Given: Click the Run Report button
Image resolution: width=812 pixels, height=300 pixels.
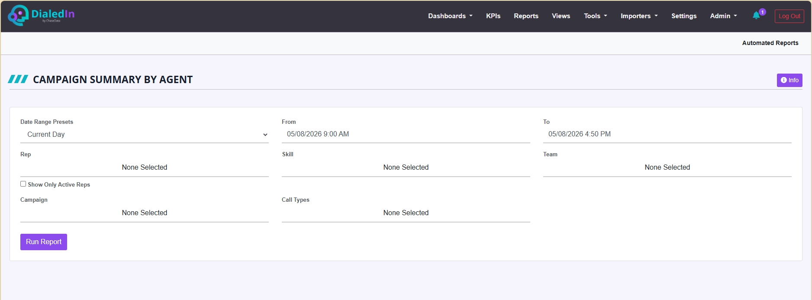Looking at the screenshot, I should [x=44, y=242].
